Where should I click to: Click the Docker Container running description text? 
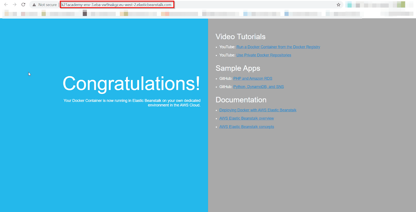(132, 103)
